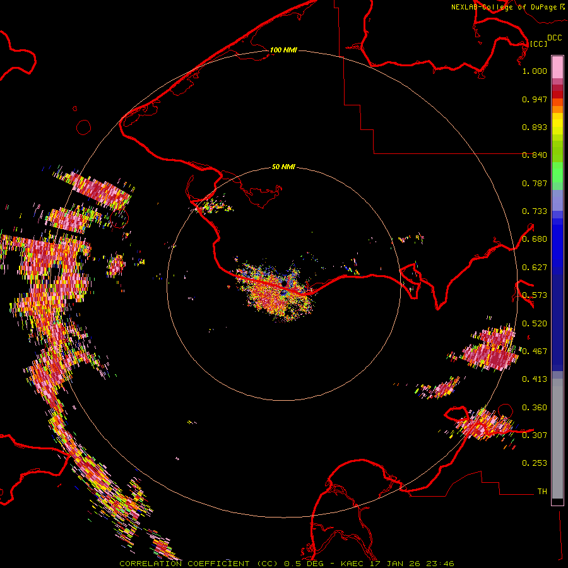The width and height of the screenshot is (568, 568).
Task: Select the 0.413 scale value
Action: click(535, 379)
